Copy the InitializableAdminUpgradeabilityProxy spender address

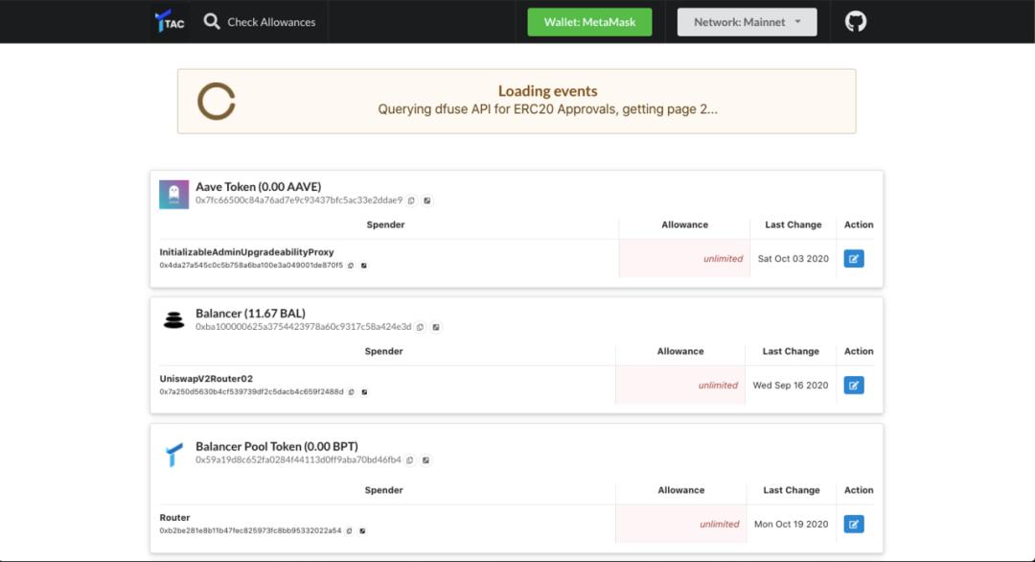[351, 266]
